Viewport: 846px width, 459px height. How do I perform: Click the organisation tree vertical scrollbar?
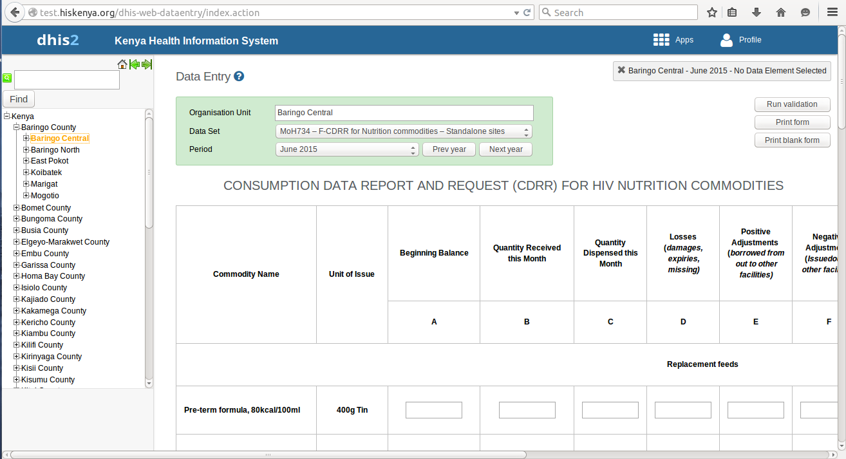click(149, 248)
